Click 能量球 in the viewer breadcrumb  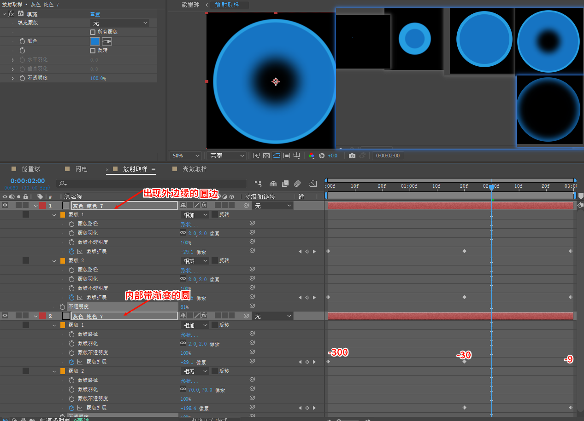[x=190, y=5]
